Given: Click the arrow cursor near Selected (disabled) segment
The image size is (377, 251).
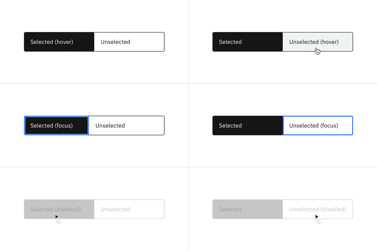Looking at the screenshot, I should (56, 217).
